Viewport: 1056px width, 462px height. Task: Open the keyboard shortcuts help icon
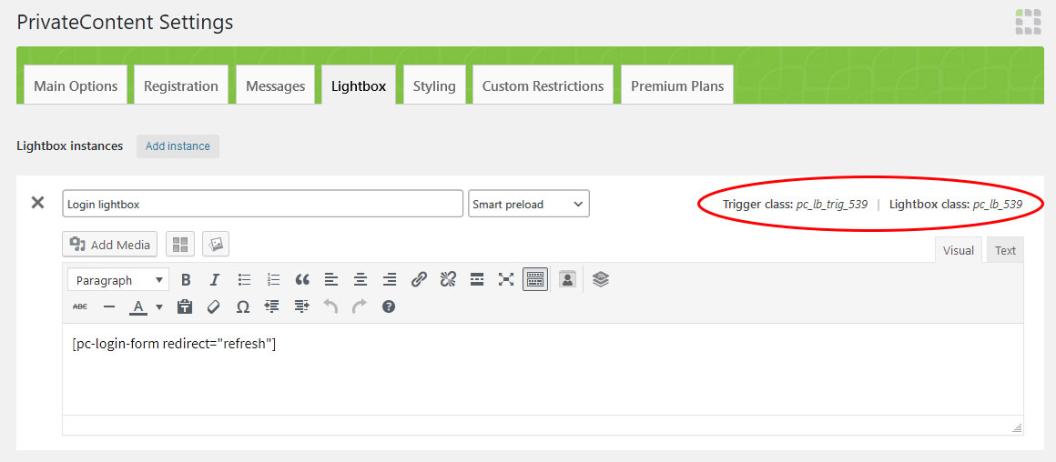[x=389, y=307]
